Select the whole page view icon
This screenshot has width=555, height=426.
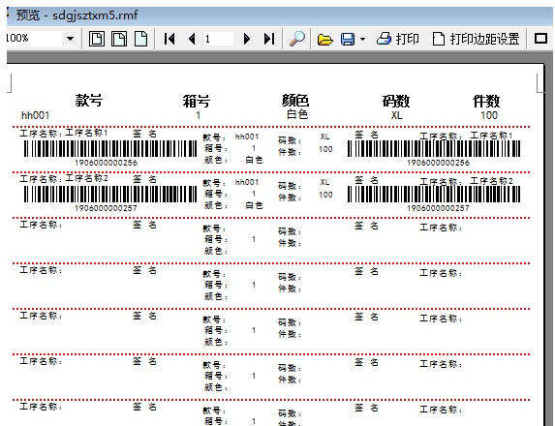pos(96,39)
